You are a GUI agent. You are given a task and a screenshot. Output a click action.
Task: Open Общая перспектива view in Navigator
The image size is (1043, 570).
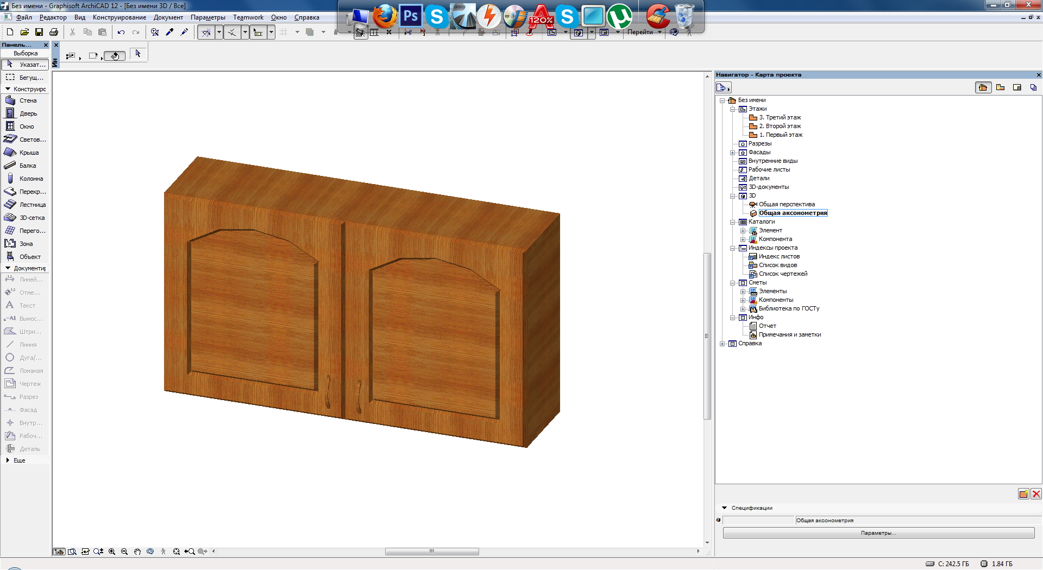coord(786,205)
